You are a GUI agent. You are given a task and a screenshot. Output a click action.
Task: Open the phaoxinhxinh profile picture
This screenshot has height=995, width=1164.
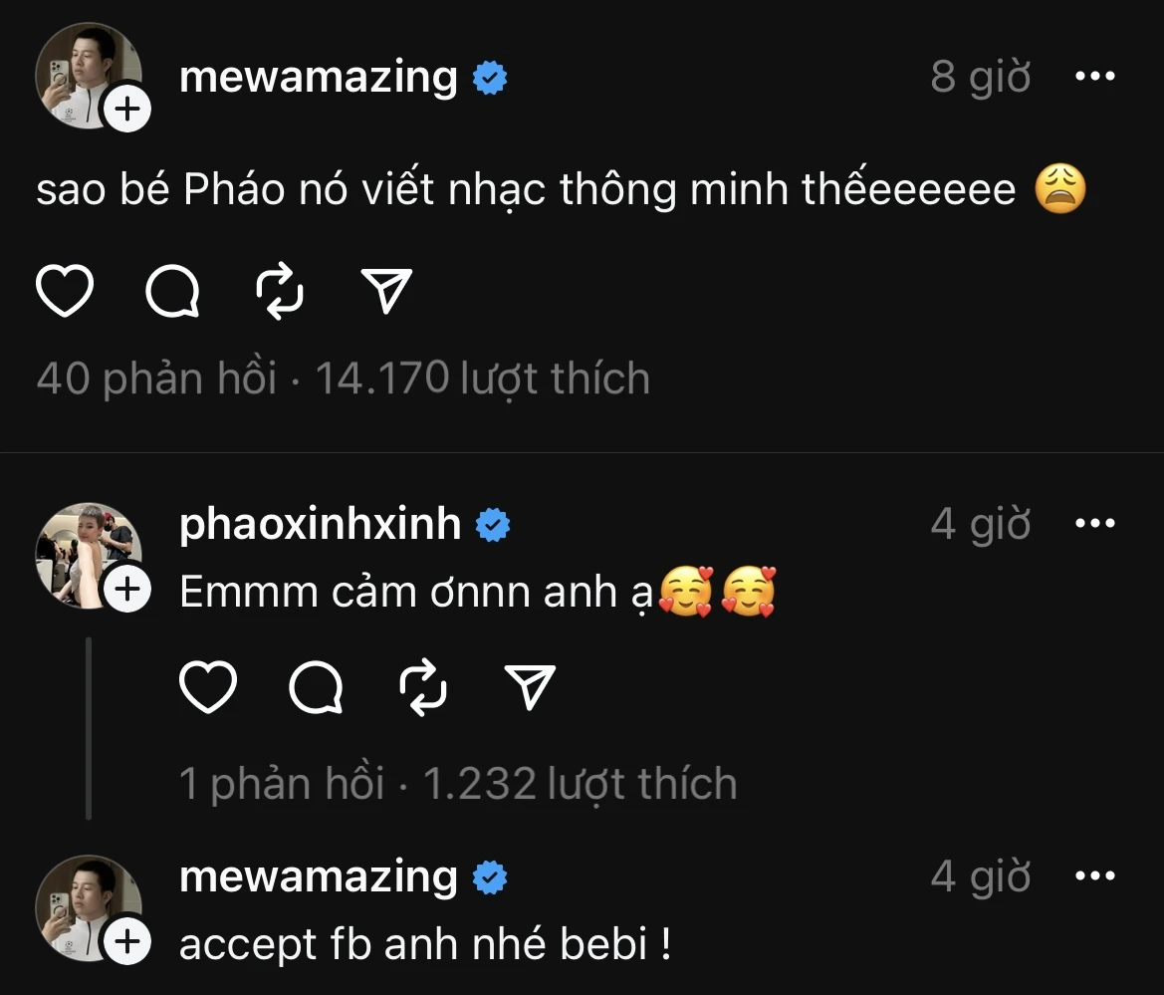[x=89, y=556]
